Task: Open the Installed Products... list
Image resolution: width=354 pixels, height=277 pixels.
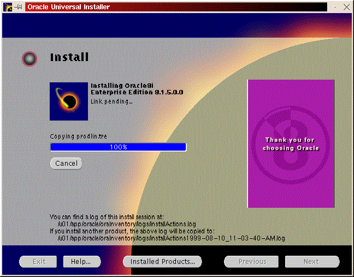Action: tap(162, 262)
